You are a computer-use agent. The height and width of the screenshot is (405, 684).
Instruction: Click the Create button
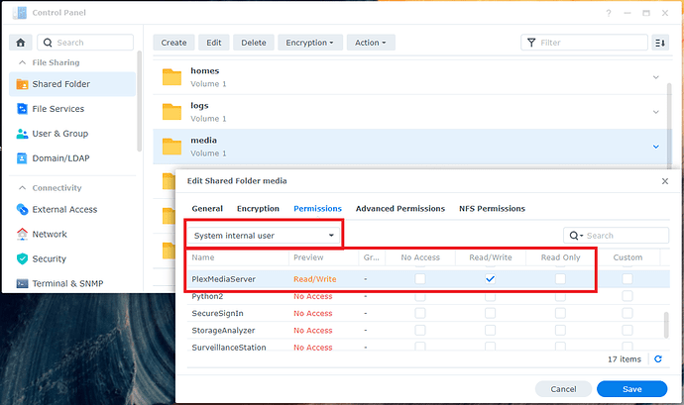click(174, 43)
